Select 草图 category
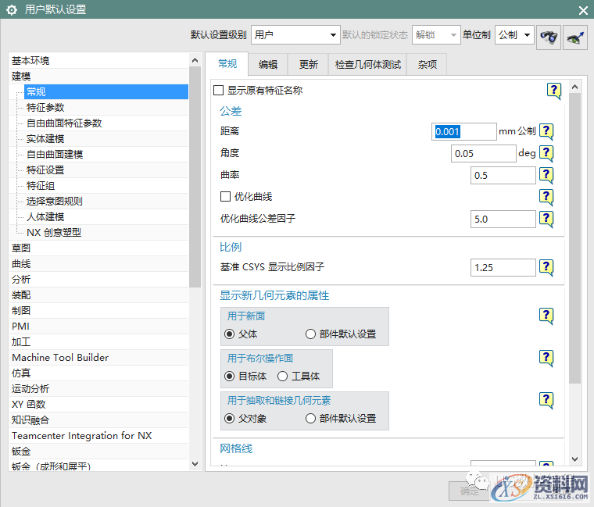The height and width of the screenshot is (507, 594). click(98, 248)
